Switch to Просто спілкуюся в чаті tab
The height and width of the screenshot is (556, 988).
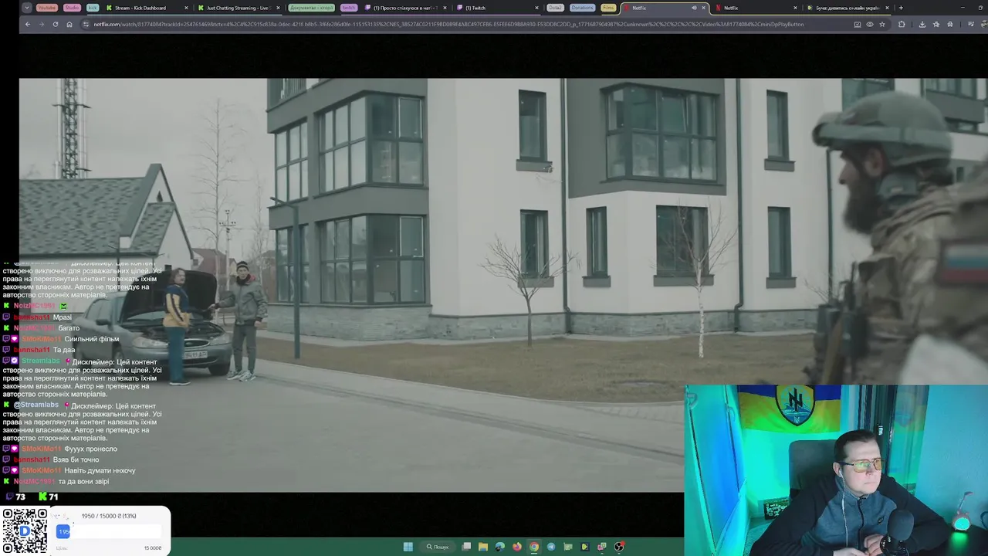404,8
